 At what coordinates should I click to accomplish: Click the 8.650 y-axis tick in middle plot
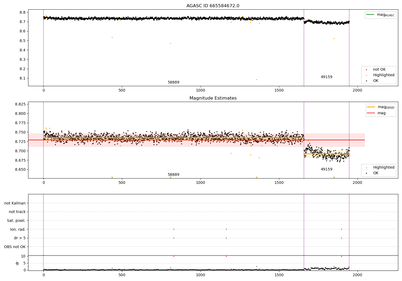20,170
